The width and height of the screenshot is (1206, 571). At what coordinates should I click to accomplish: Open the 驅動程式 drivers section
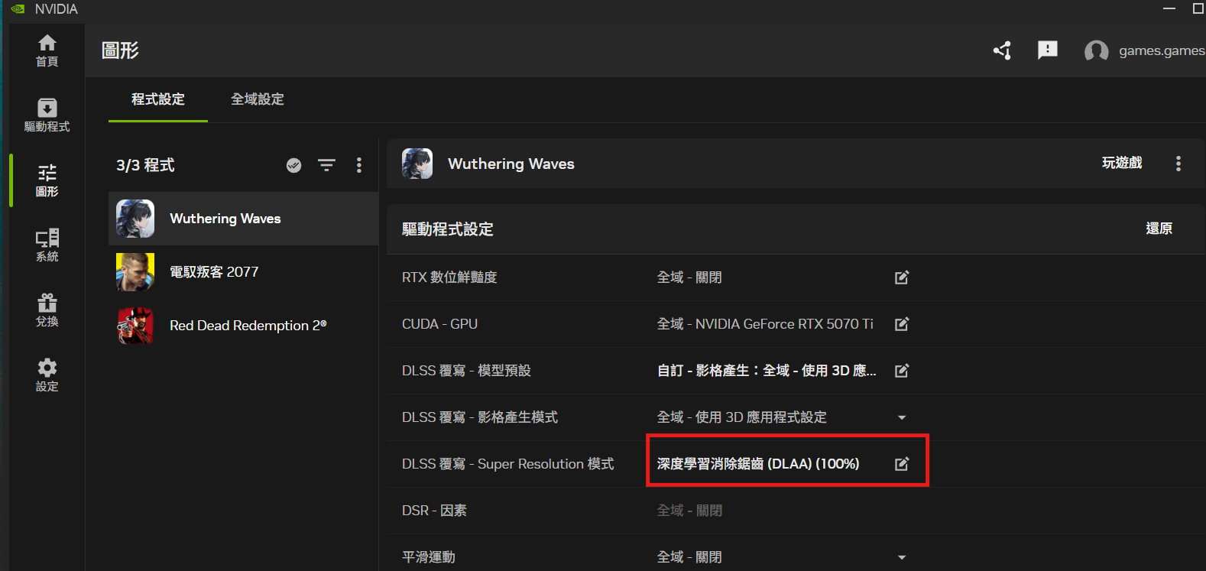[x=47, y=115]
